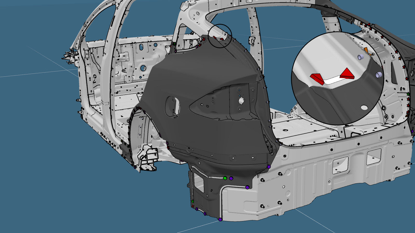This screenshot has height=233, width=415.
Task: Click the green round marker on the lower panel
Action: tap(225, 178)
